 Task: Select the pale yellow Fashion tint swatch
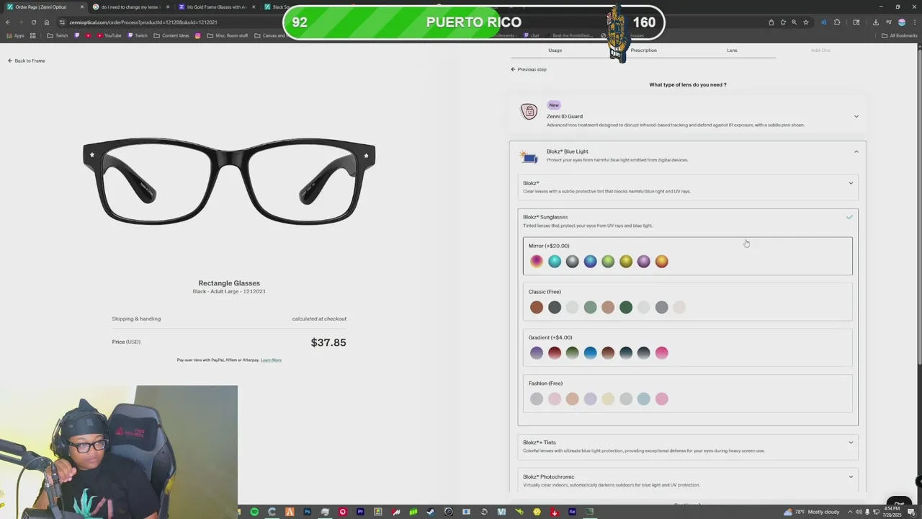point(608,399)
